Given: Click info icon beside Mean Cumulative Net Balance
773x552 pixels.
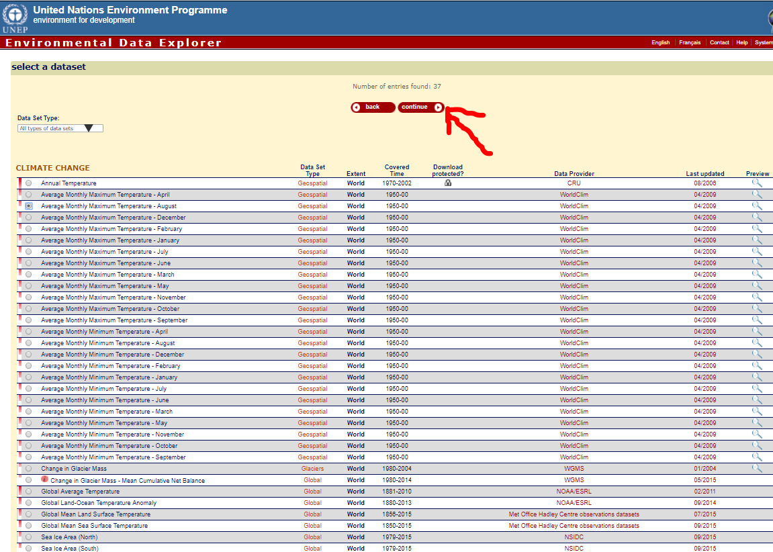Looking at the screenshot, I should (44, 479).
